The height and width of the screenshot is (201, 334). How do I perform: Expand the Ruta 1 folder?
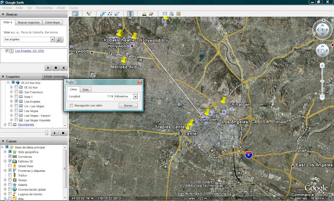11,97
